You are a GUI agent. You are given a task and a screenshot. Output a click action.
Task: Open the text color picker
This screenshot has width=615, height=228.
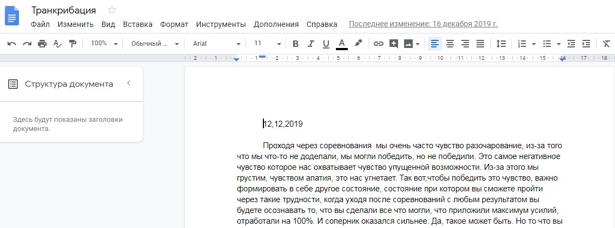click(342, 44)
